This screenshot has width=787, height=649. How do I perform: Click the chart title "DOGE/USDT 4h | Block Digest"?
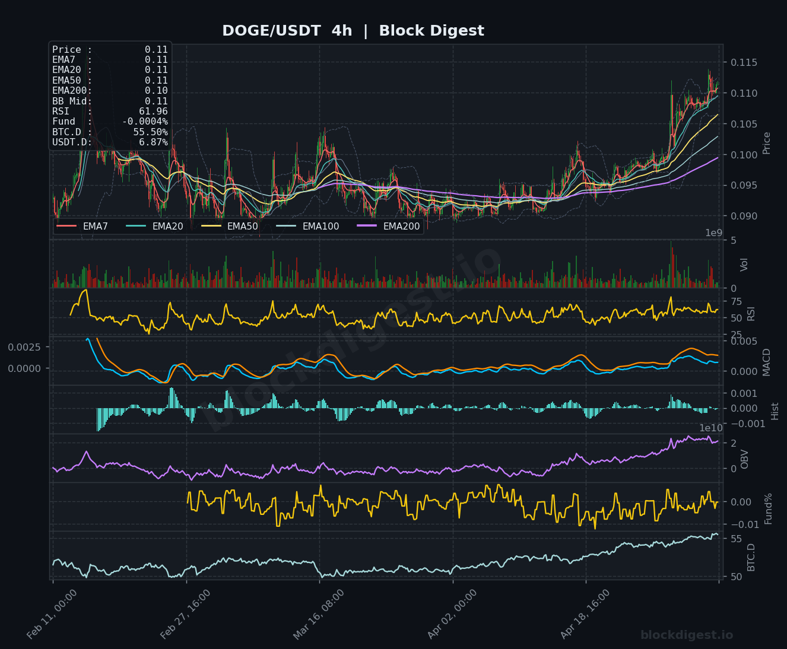point(353,31)
